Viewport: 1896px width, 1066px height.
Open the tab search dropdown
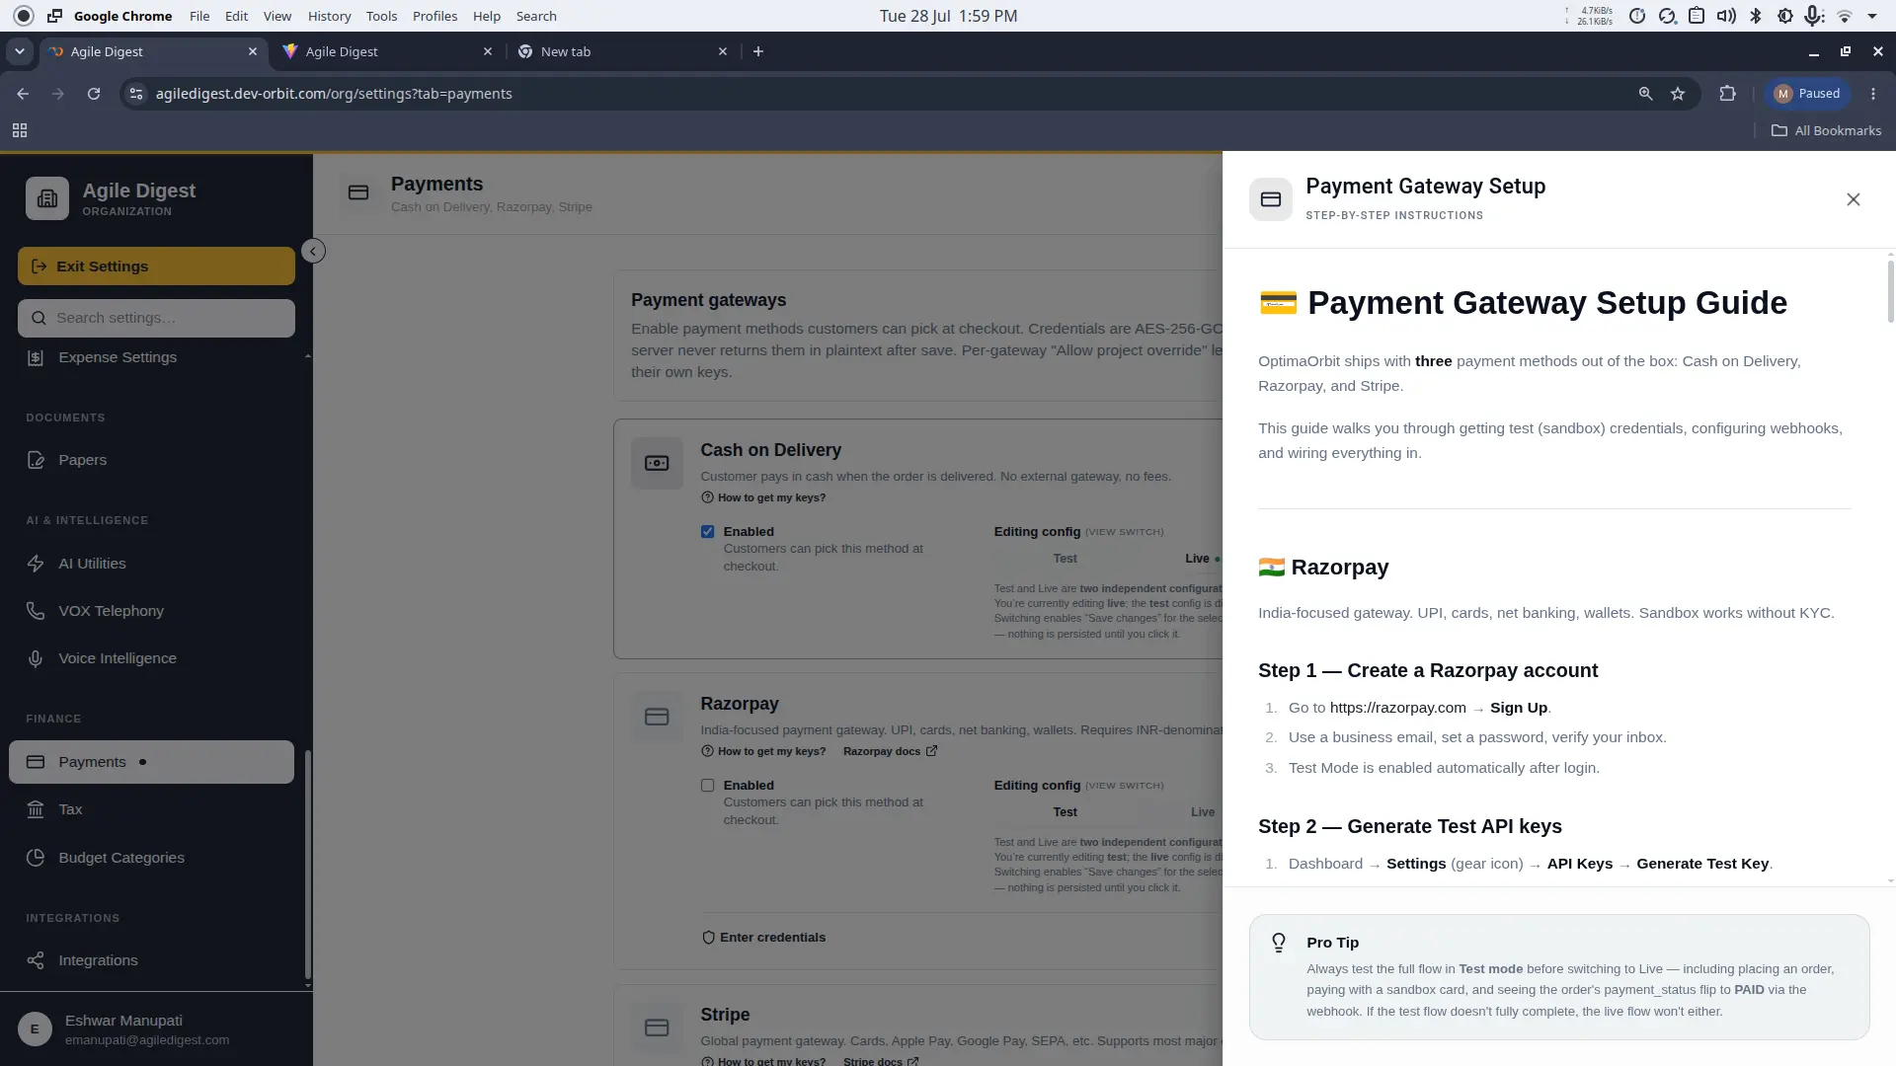coord(20,51)
